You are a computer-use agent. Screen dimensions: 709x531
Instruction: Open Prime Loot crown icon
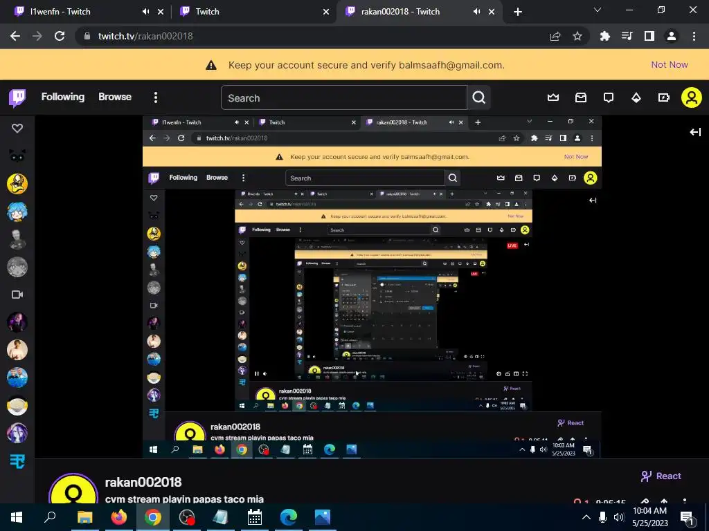[x=553, y=97]
